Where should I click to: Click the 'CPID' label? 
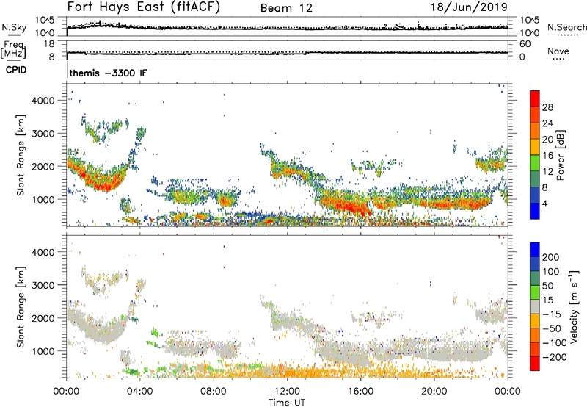point(16,70)
